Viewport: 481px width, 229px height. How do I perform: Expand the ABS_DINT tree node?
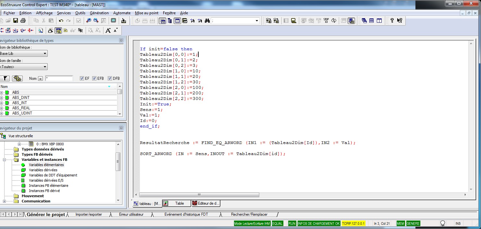tap(2, 98)
